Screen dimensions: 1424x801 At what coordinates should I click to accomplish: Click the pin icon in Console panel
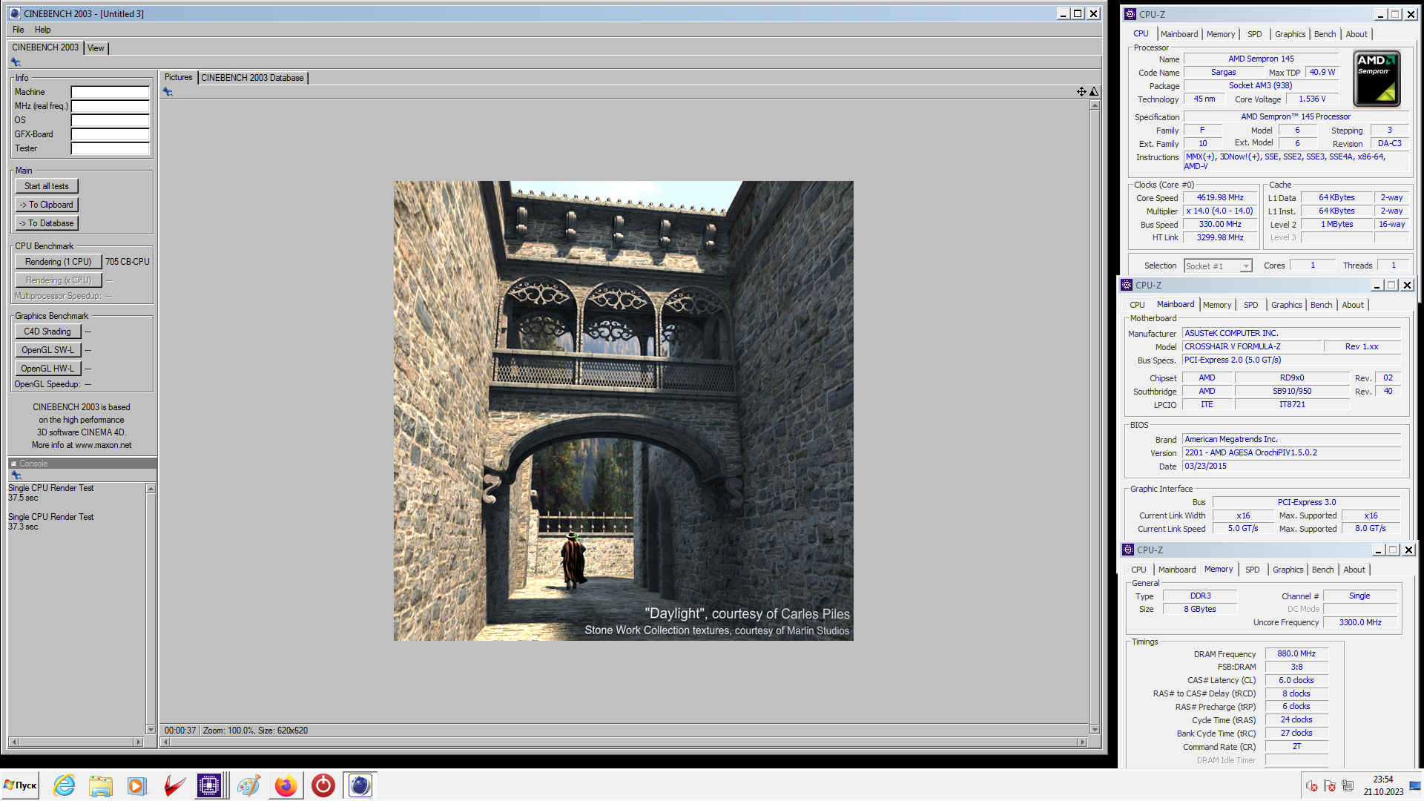16,475
